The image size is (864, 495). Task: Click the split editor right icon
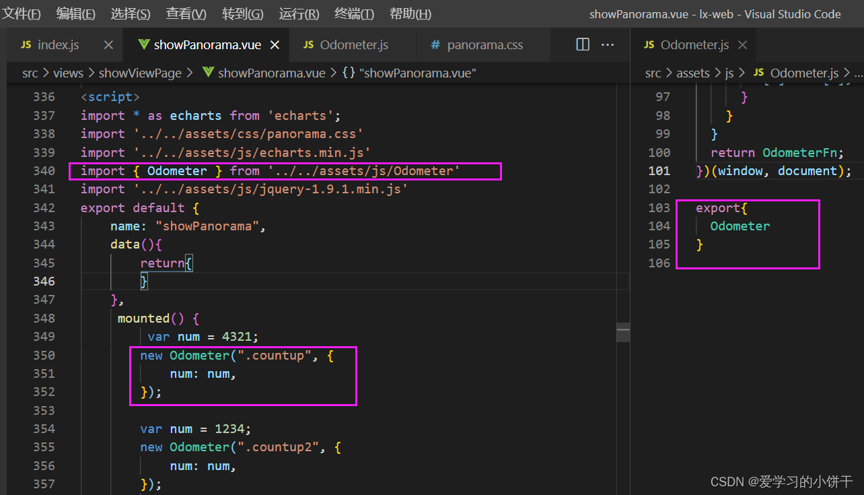point(583,44)
